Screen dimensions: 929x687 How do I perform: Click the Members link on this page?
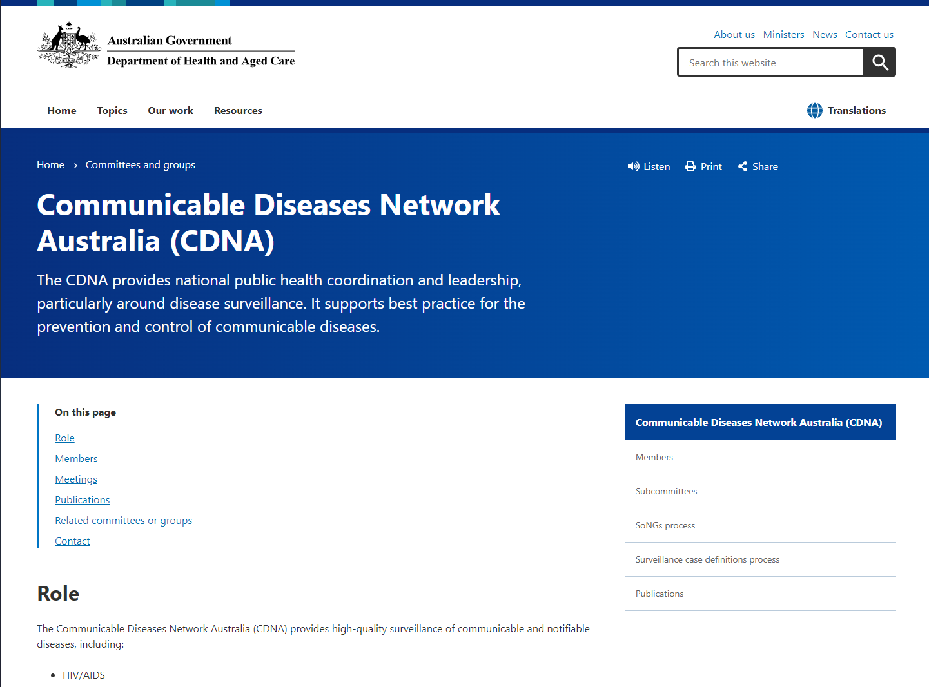pos(76,458)
